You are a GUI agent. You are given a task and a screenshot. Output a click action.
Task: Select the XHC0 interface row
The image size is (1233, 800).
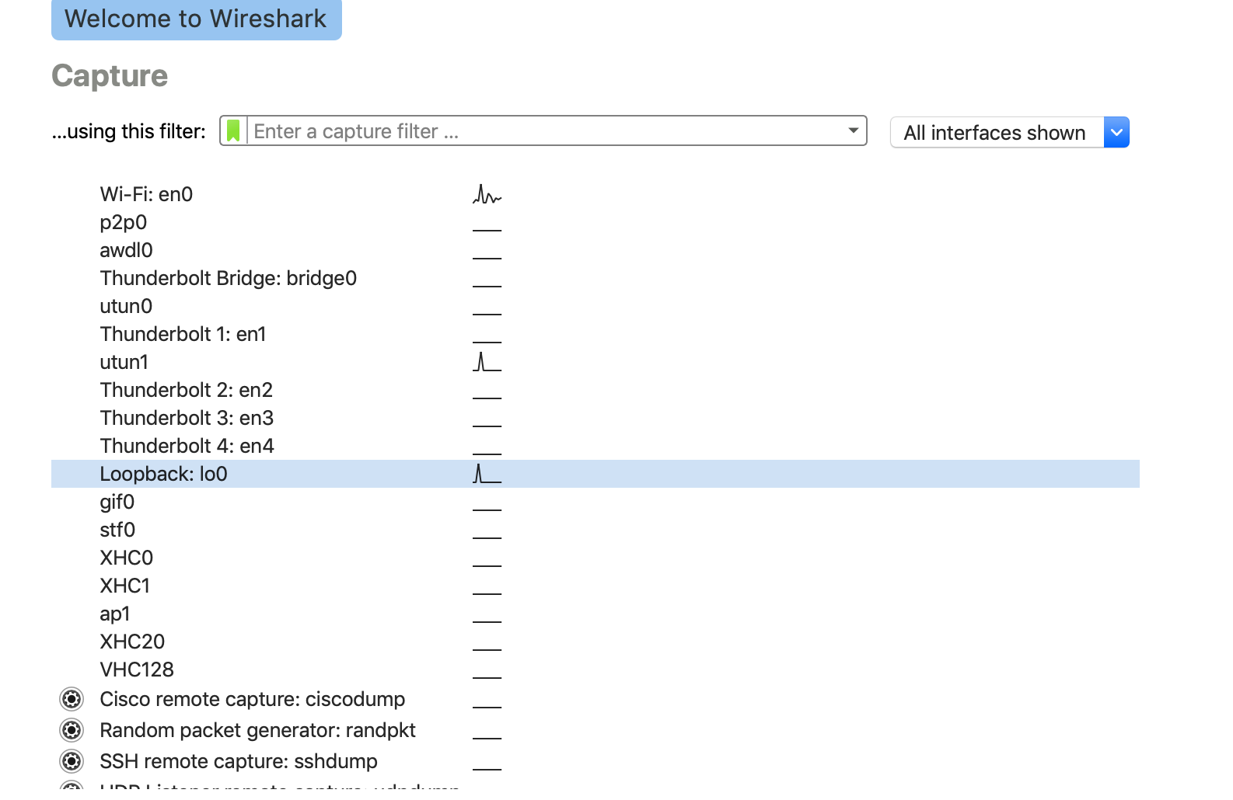(x=126, y=558)
